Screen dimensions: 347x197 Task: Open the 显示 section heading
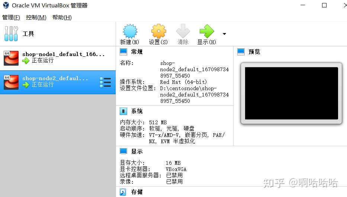point(137,151)
